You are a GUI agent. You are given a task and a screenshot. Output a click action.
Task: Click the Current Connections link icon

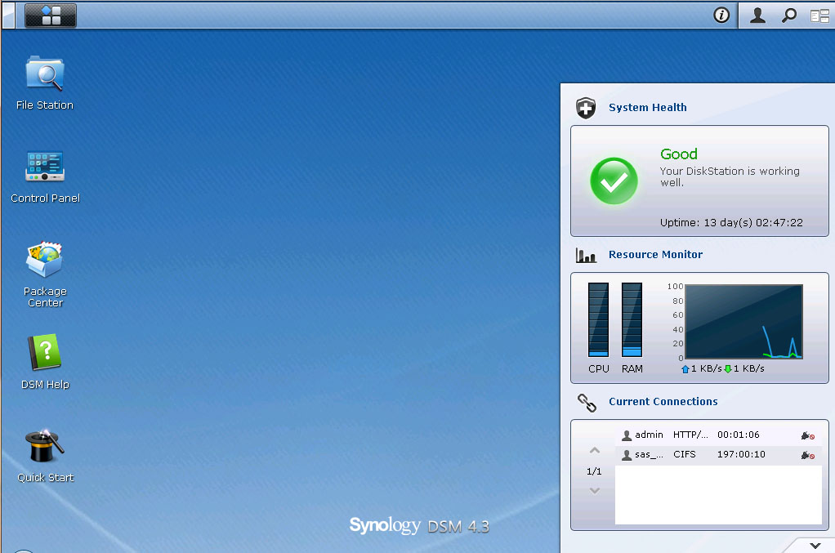point(587,403)
